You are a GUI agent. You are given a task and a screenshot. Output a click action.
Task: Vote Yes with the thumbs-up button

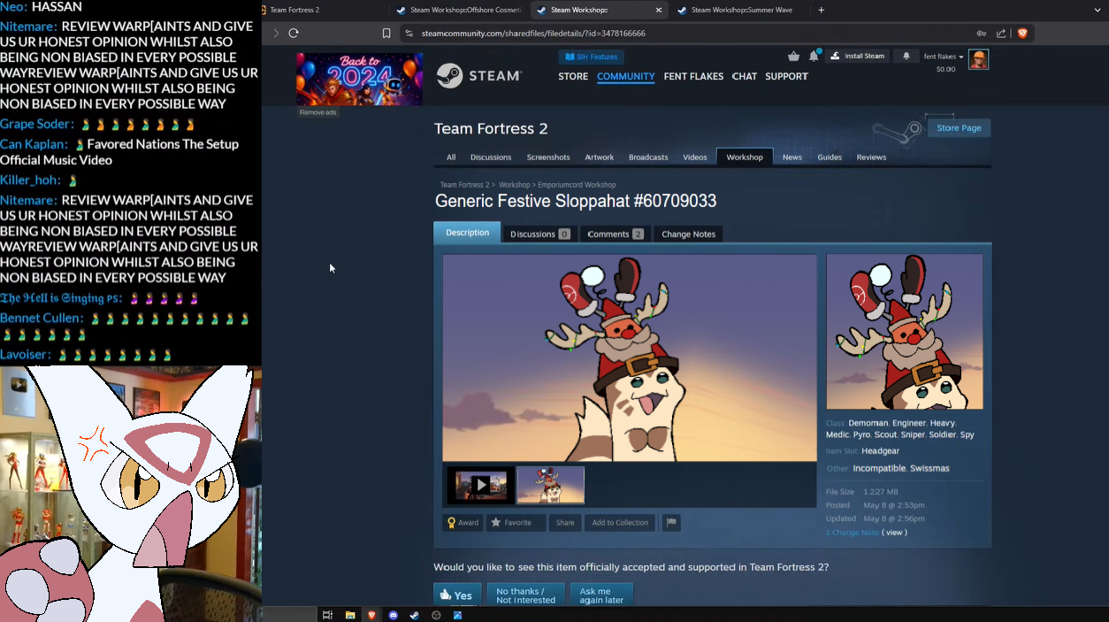pos(457,595)
